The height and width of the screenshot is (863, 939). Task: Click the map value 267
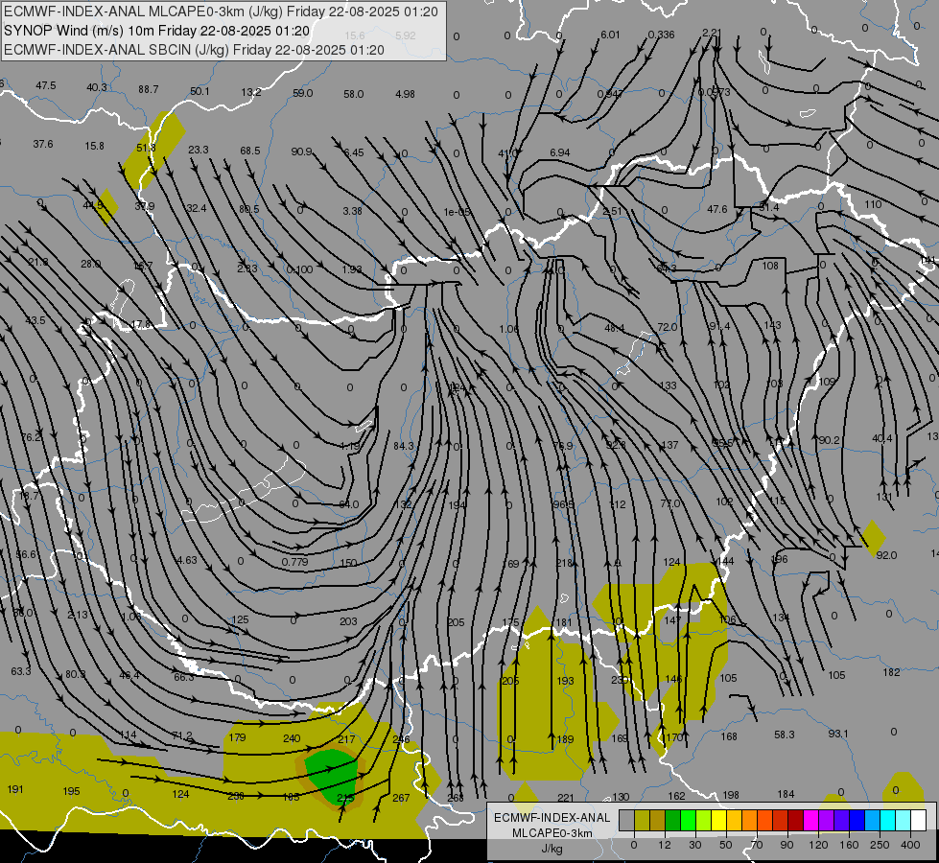[401, 798]
